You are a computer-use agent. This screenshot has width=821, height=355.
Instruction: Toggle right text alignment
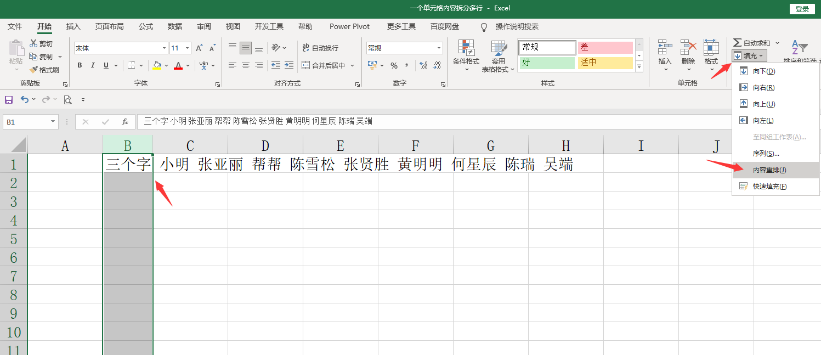point(259,65)
